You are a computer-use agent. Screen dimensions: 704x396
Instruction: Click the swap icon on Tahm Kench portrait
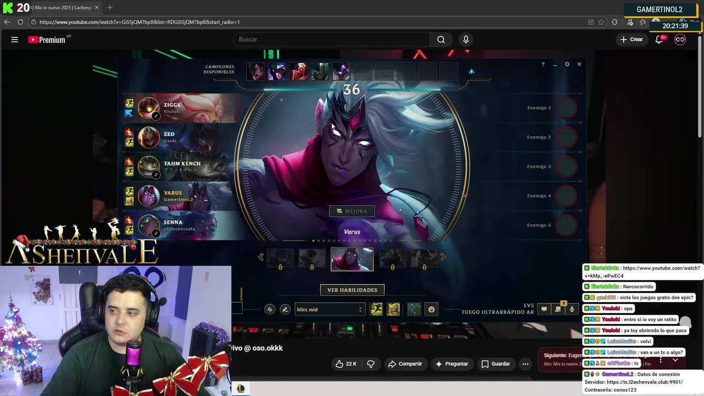156,175
